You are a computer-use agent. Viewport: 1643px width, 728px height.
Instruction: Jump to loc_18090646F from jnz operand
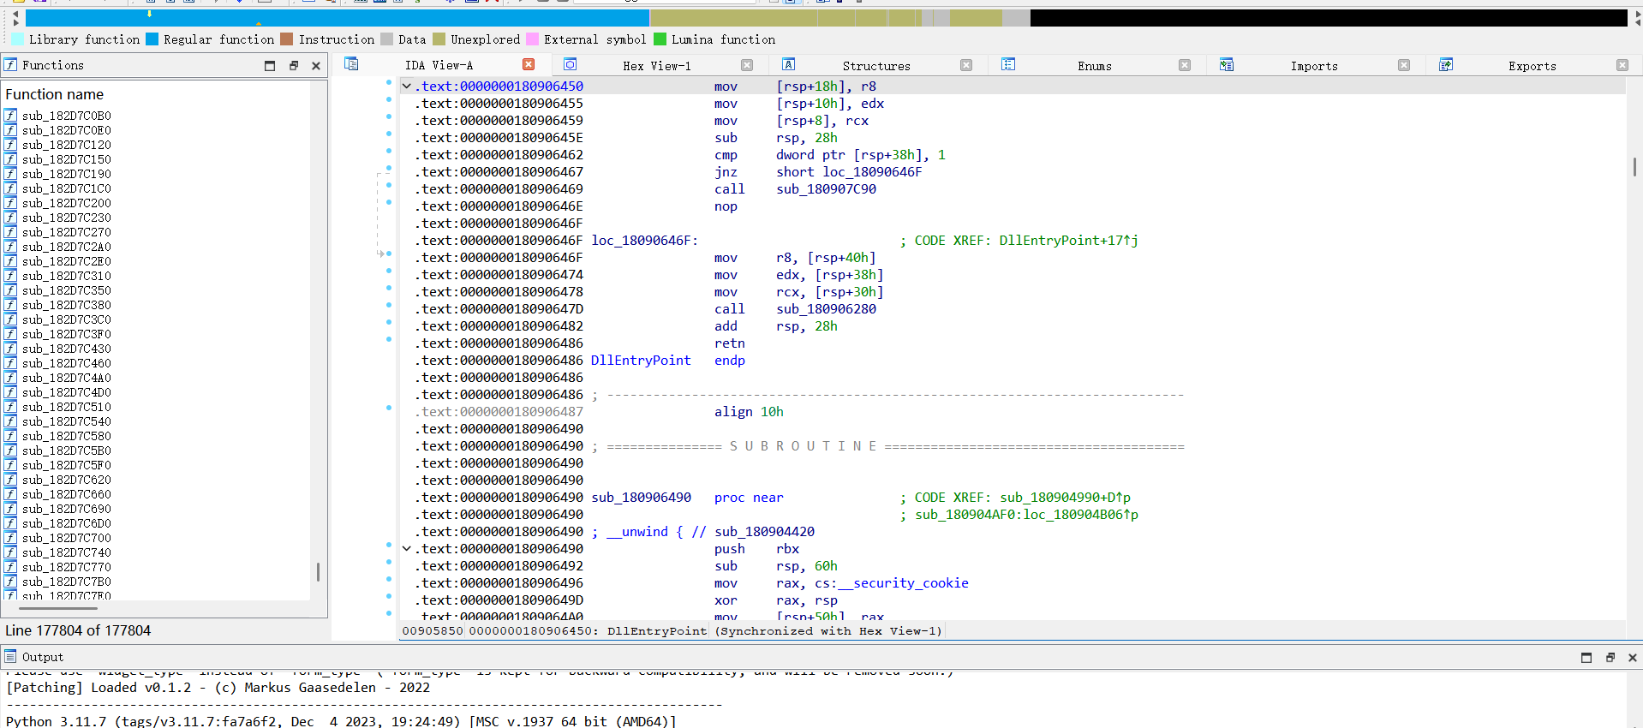pyautogui.click(x=873, y=171)
